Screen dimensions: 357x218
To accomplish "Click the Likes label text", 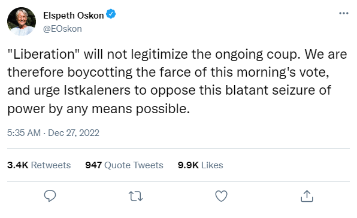I will point(212,165).
